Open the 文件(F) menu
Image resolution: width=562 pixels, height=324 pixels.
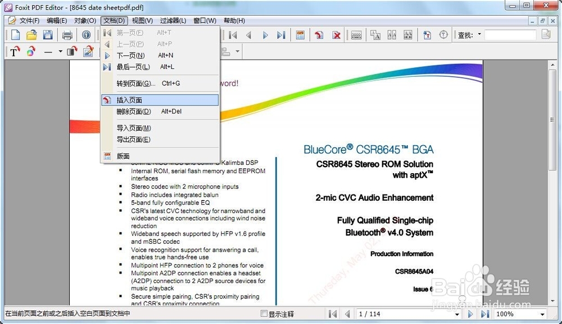29,20
